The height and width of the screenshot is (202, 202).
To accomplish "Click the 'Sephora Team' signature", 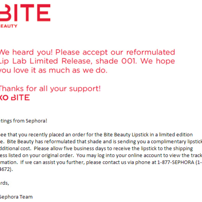I will click(16, 197).
